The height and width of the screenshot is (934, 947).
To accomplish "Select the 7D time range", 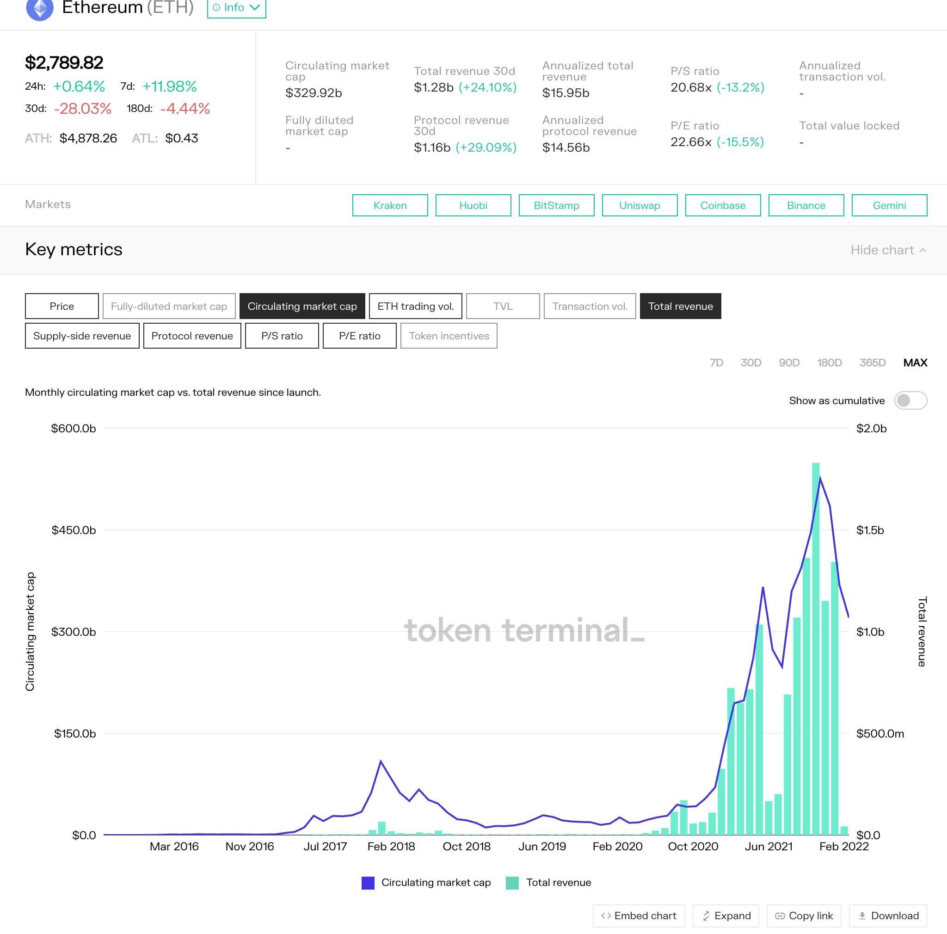I will pyautogui.click(x=716, y=363).
